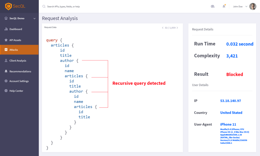260x156 pixels.
Task: Click the IP address 53.18.140.97
Action: 231,101
